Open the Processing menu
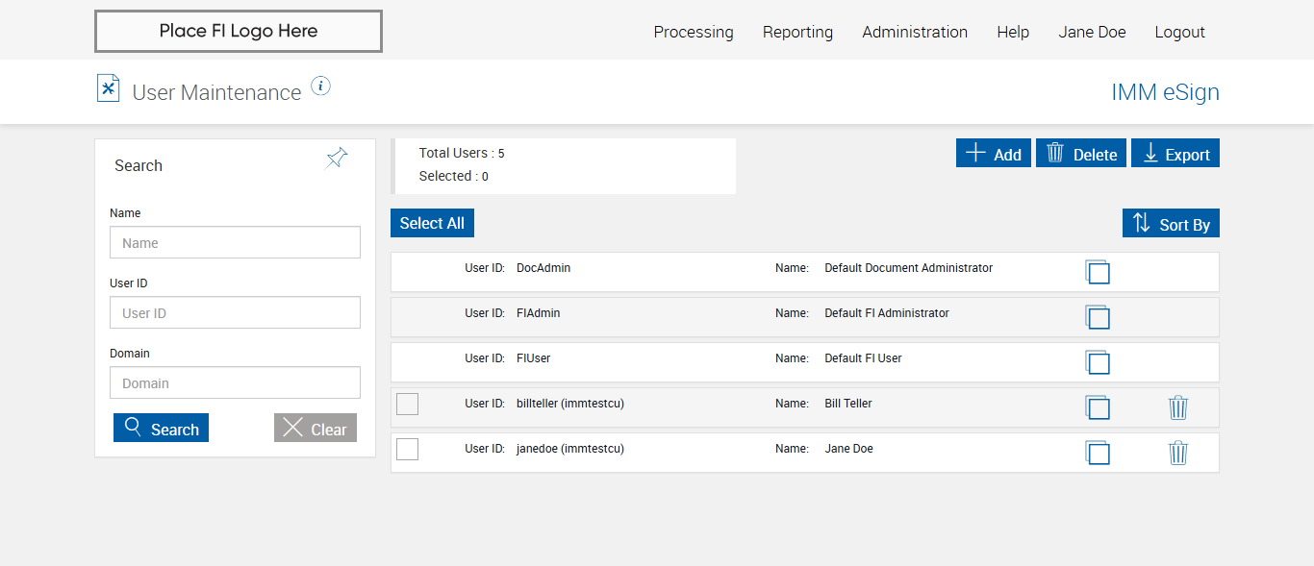Viewport: 1314px width, 566px height. pos(694,32)
